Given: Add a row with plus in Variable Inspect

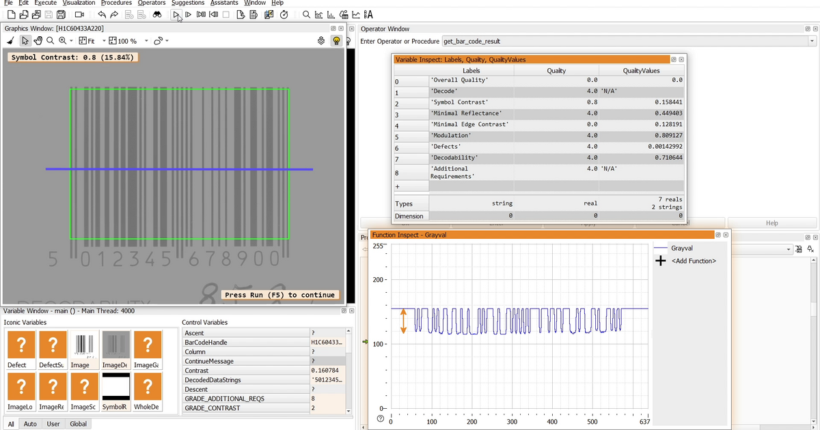Looking at the screenshot, I should (x=397, y=187).
